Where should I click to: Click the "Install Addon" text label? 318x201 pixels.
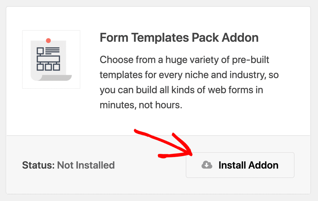(x=248, y=165)
